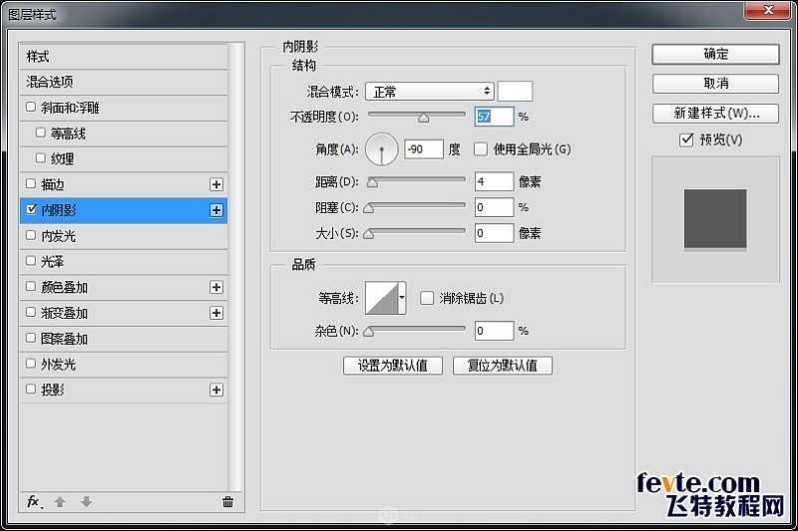798x531 pixels.
Task: Click the 确定 button
Action: (x=715, y=54)
